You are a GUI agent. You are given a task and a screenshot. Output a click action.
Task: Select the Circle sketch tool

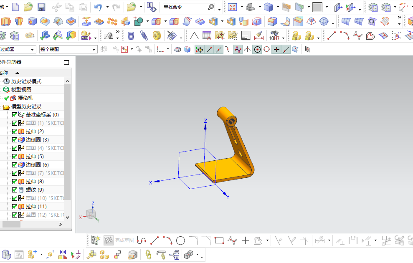[180, 240]
